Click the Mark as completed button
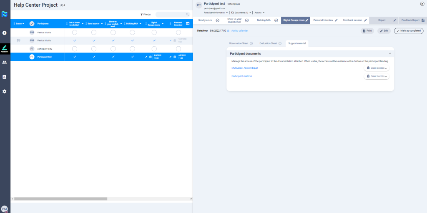 pyautogui.click(x=408, y=31)
